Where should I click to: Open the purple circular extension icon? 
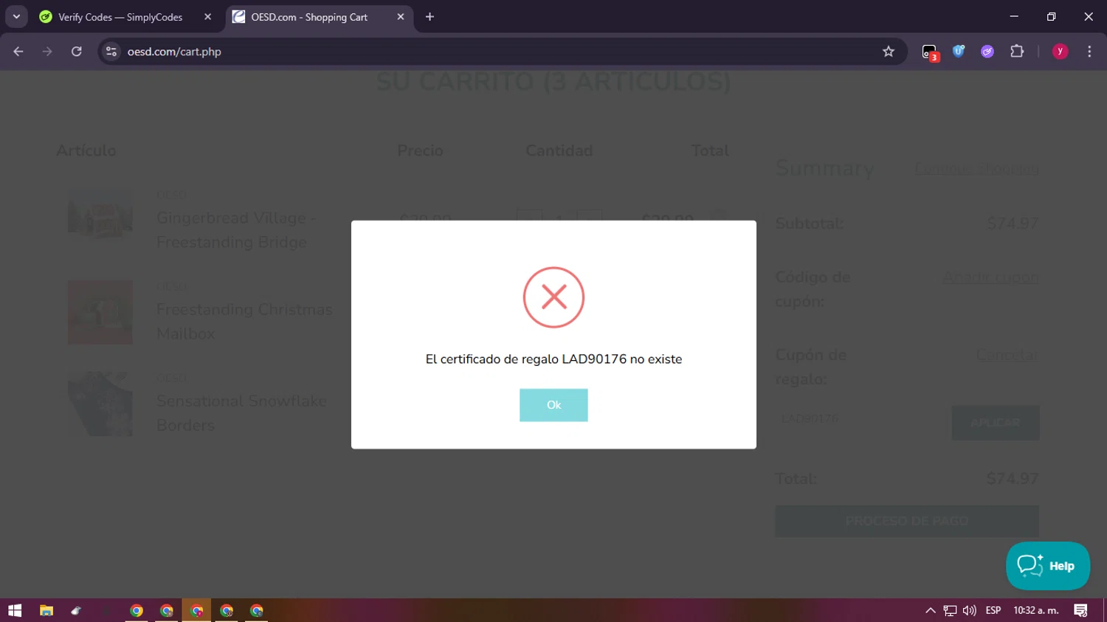(x=987, y=52)
